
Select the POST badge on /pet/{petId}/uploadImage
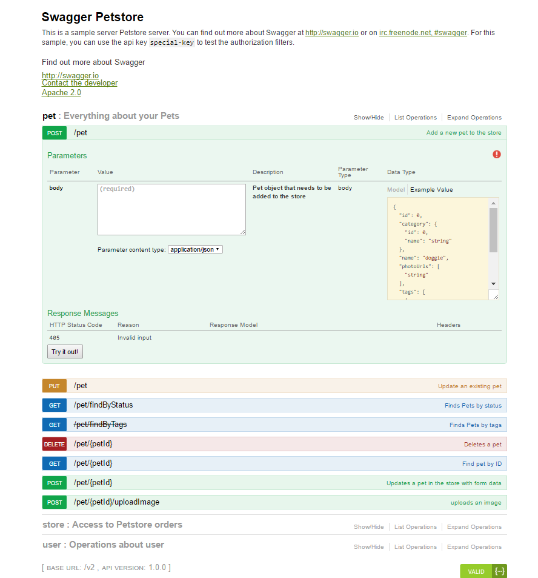coord(54,502)
